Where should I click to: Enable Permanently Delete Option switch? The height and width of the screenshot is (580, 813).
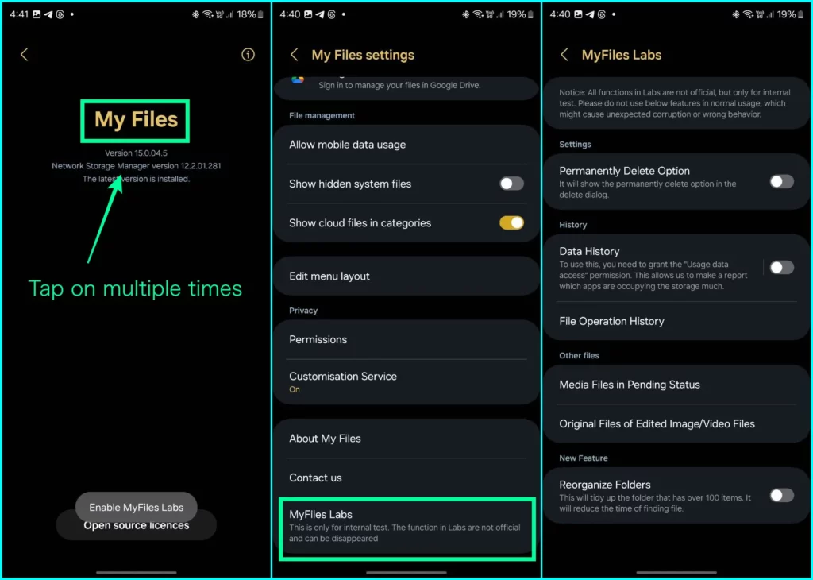tap(781, 182)
